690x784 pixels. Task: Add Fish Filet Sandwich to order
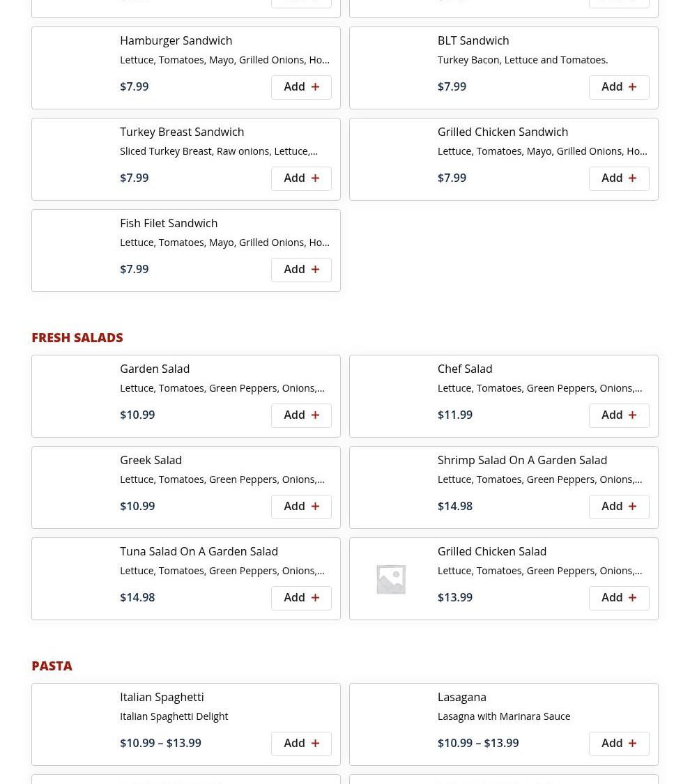300,270
